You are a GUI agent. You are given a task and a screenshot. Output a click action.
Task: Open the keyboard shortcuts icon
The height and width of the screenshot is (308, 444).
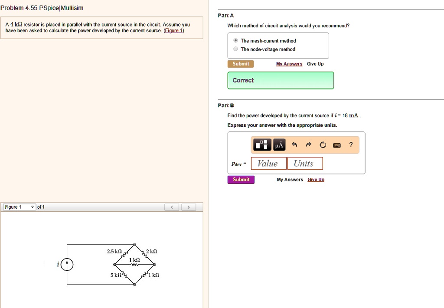pyautogui.click(x=337, y=144)
